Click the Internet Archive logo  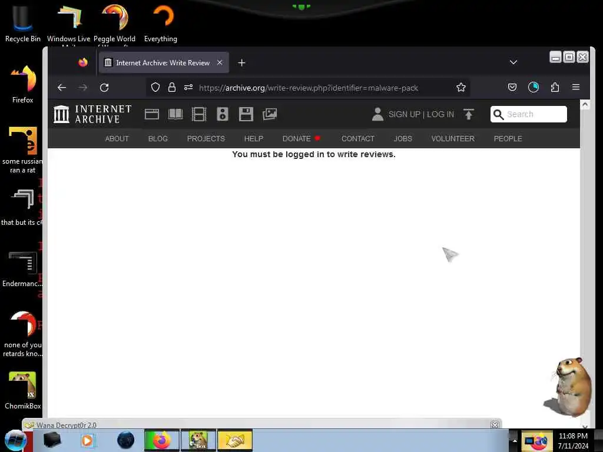(92, 114)
